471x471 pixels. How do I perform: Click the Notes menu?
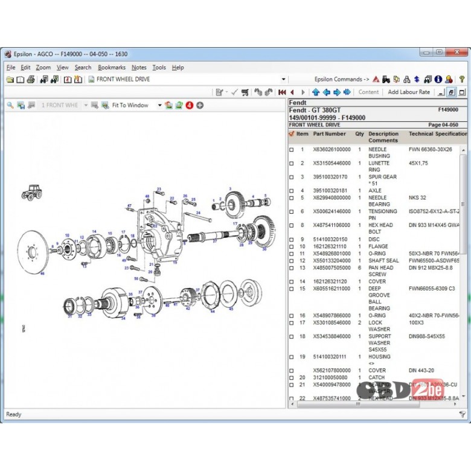[139, 68]
